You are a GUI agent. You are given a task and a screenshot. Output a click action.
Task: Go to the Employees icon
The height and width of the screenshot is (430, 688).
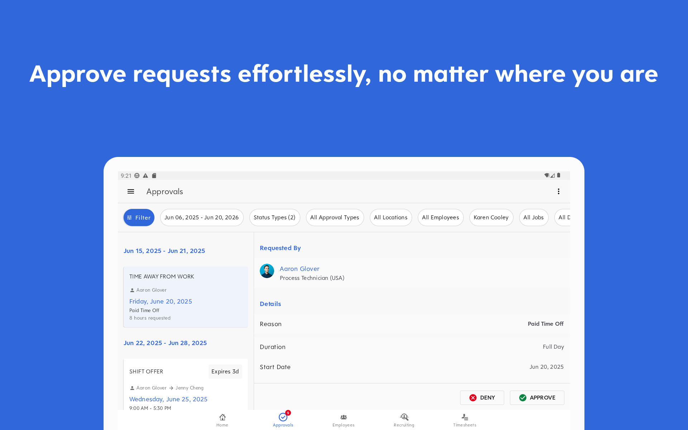coord(343,420)
